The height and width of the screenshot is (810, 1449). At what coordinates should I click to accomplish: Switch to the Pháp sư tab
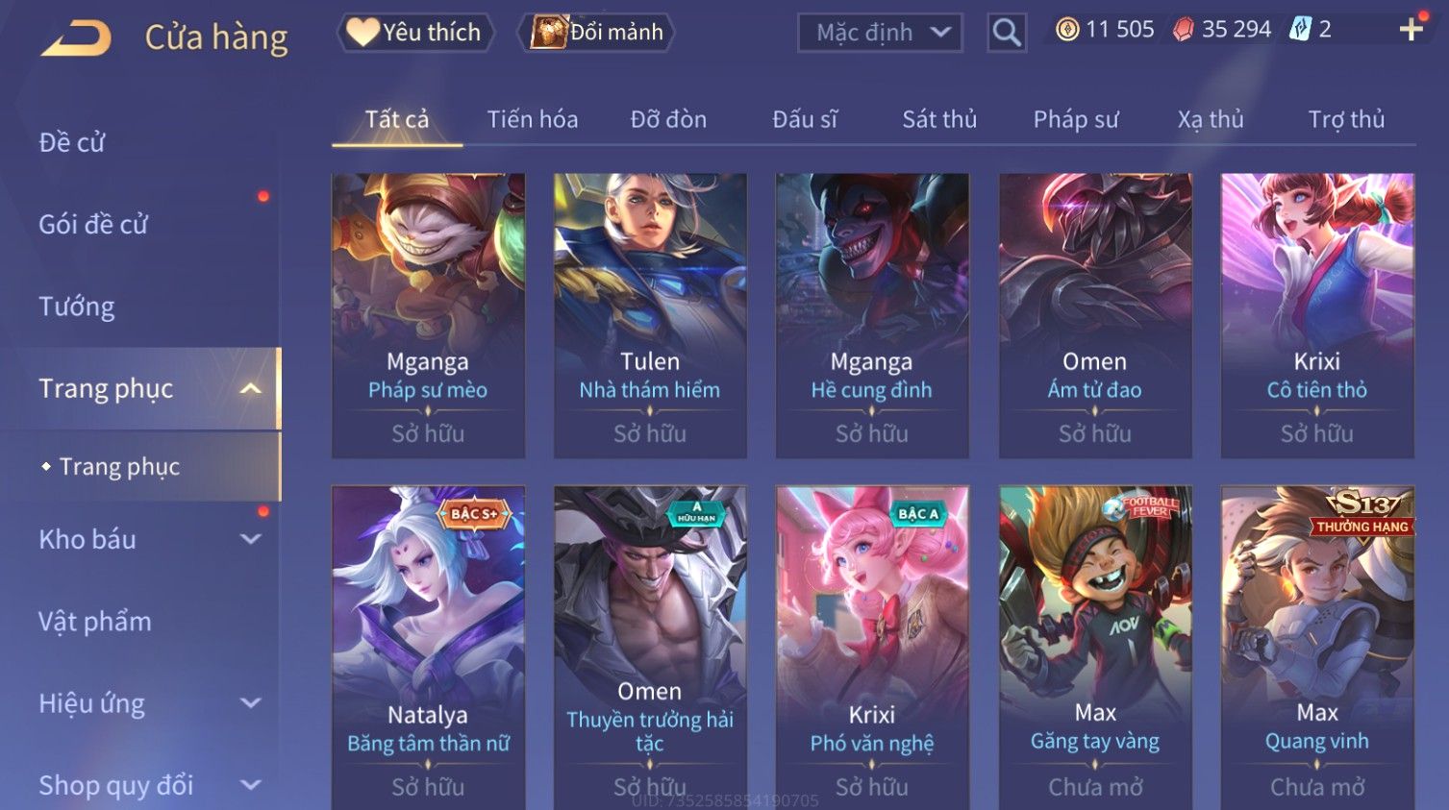coord(1075,119)
